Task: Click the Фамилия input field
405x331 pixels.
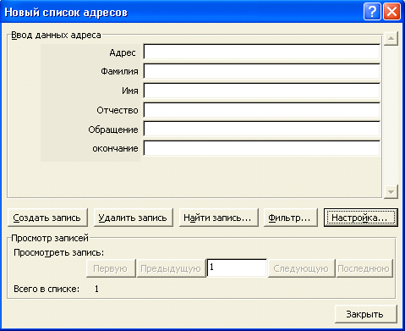Action: point(262,71)
